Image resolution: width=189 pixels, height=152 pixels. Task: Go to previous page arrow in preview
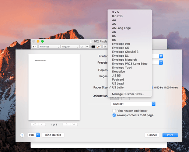[42, 124]
